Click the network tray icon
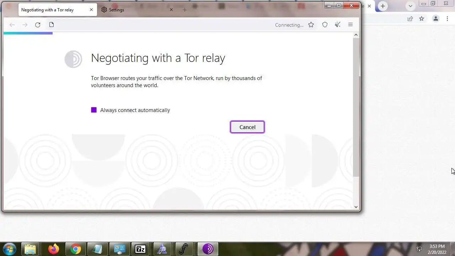Screen dimensions: 455x256 [x=419, y=249]
